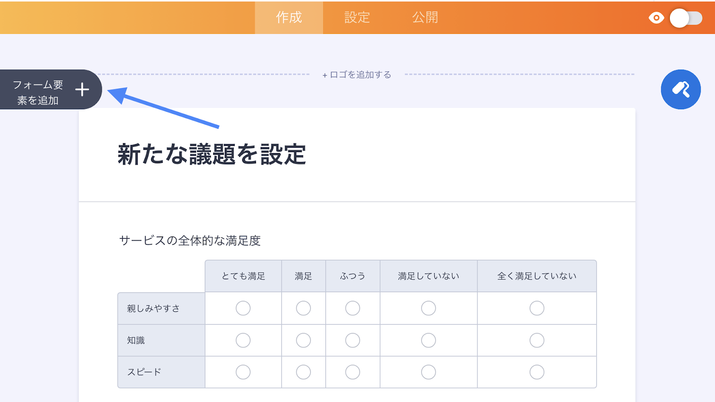Go to the 公開 tab
This screenshot has height=402, width=715.
425,17
